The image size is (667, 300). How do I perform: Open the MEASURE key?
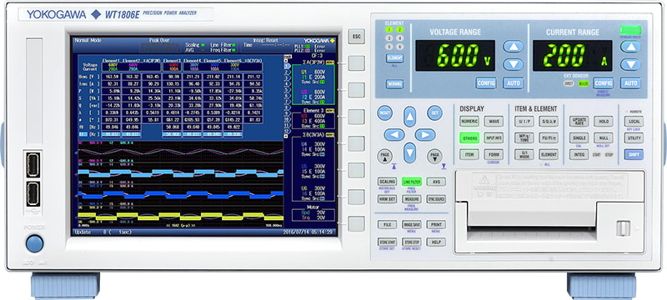click(x=412, y=199)
